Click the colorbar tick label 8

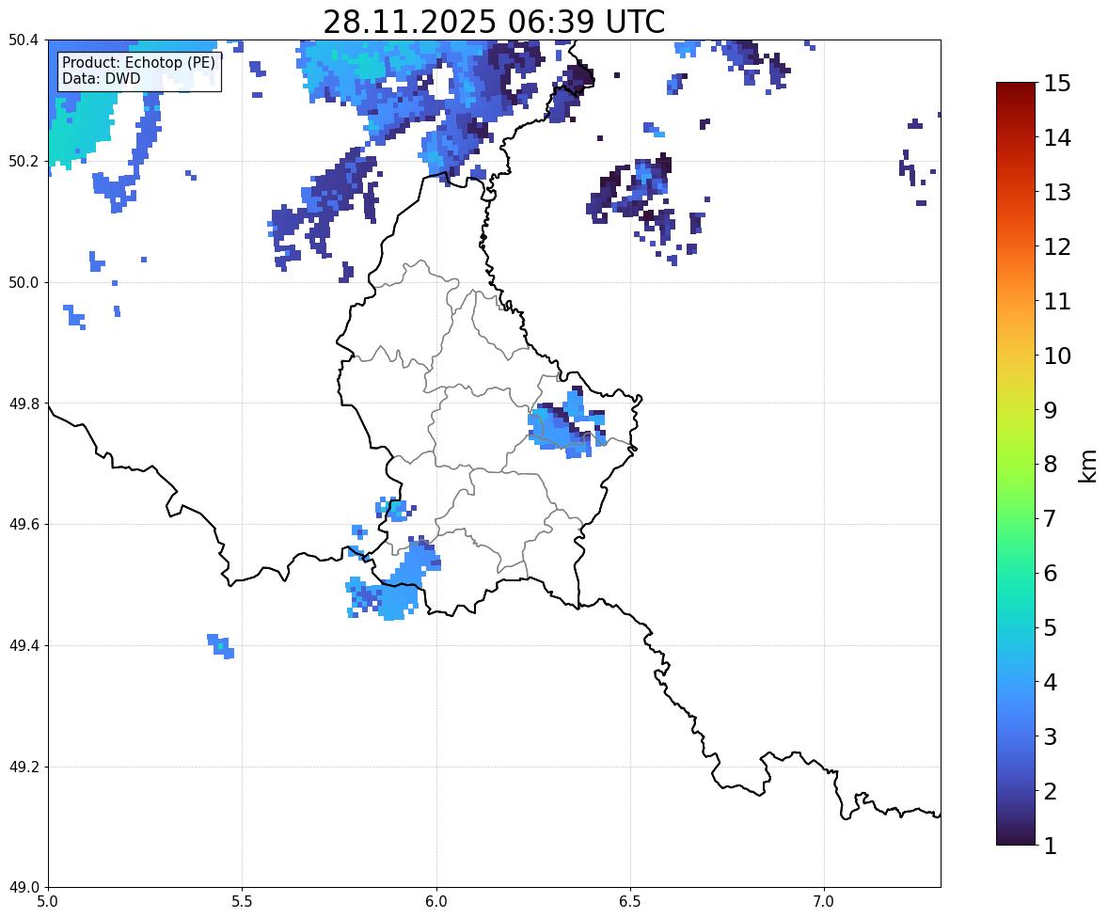pos(1051,465)
